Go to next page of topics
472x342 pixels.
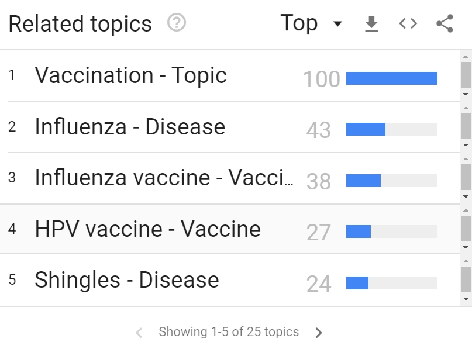click(319, 333)
